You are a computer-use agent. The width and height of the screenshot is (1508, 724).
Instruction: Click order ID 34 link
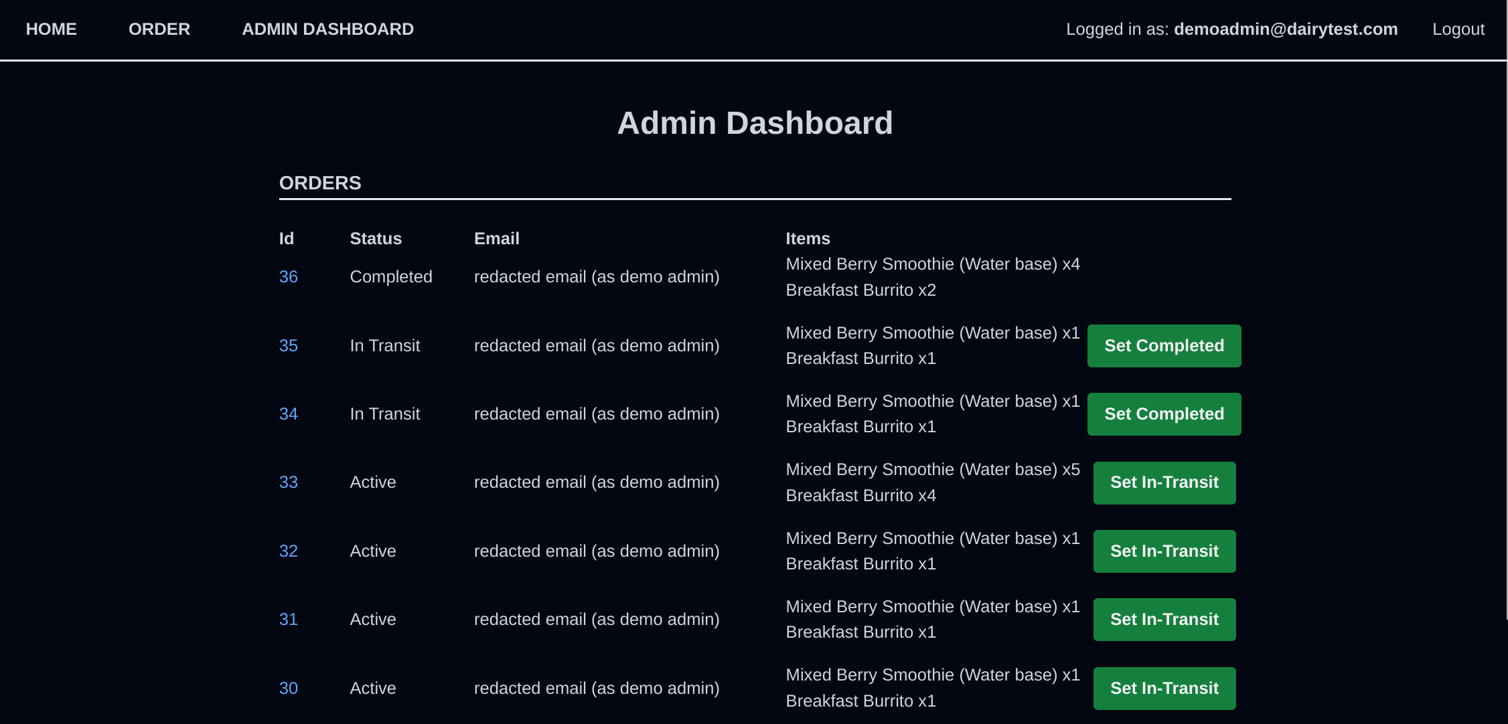(x=289, y=414)
